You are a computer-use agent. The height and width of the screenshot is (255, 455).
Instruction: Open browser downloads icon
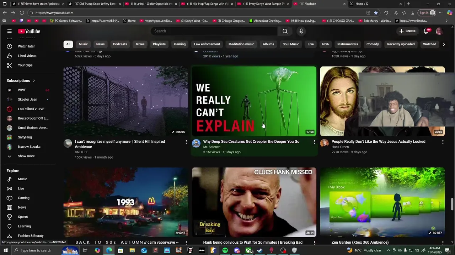pyautogui.click(x=413, y=13)
